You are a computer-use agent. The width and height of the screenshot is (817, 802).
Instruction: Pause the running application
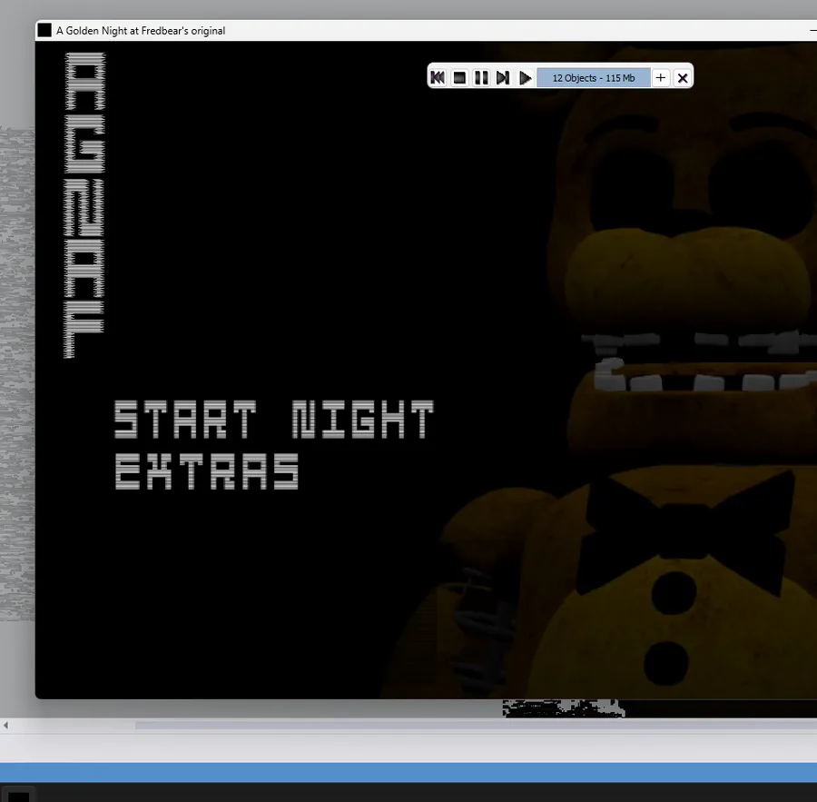point(481,78)
